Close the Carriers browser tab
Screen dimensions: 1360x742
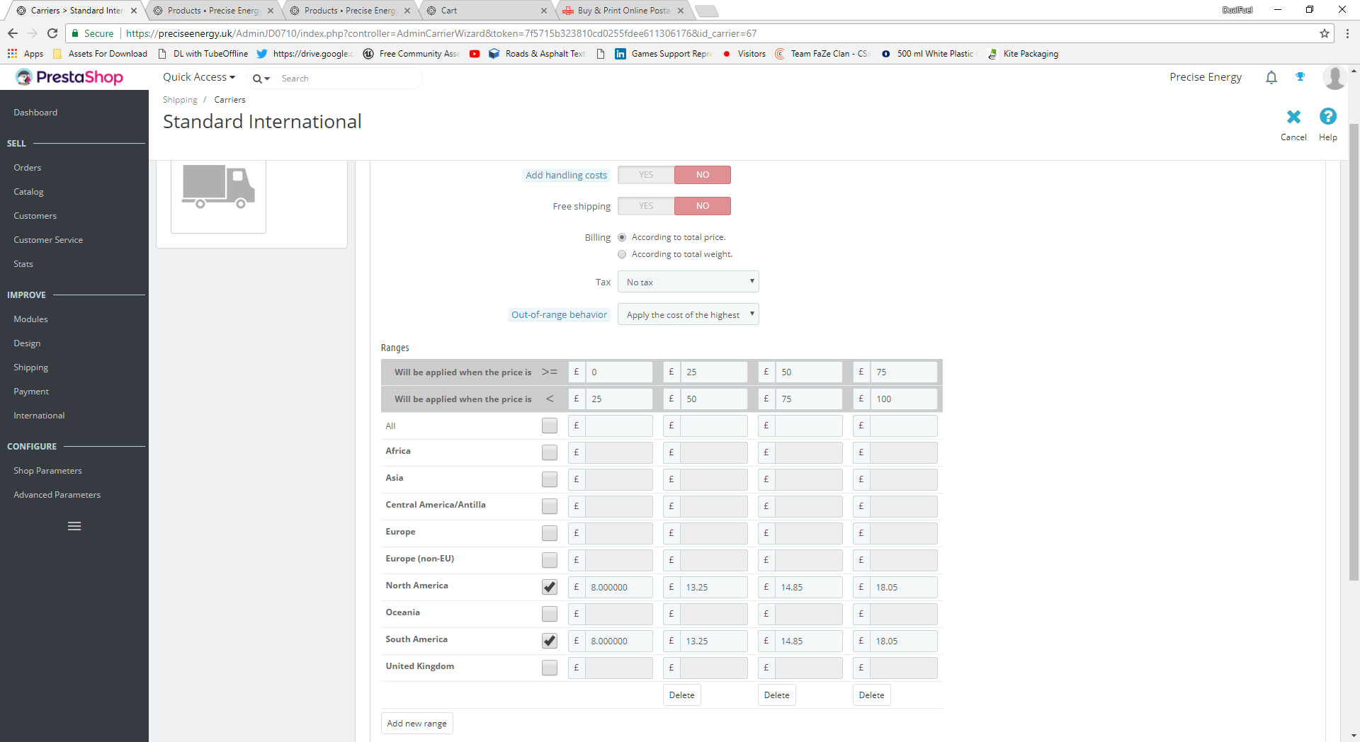[x=134, y=11]
